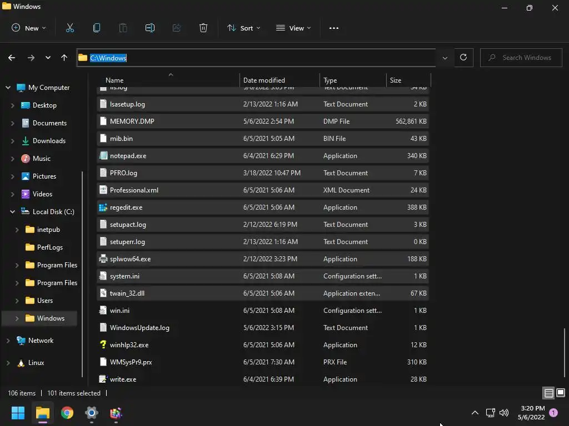Open the network tray icon

490,413
